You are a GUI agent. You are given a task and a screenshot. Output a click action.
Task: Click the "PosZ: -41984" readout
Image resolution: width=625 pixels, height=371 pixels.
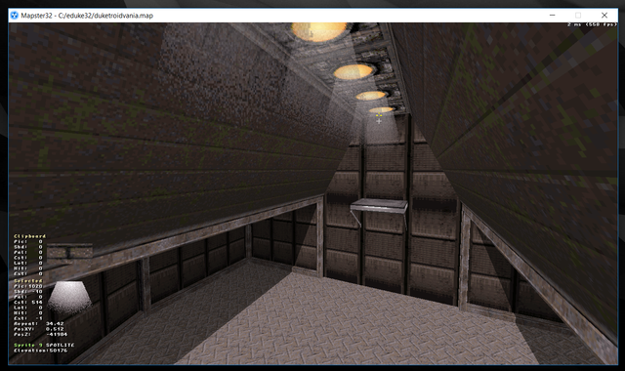tap(40, 334)
